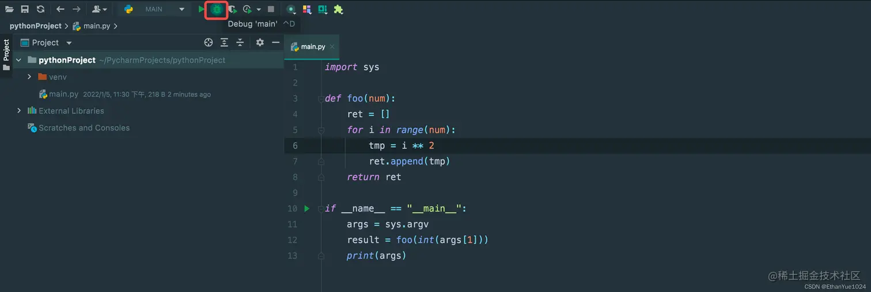The height and width of the screenshot is (292, 871).
Task: Click the 'args = sys.argv' line
Action: pos(388,224)
